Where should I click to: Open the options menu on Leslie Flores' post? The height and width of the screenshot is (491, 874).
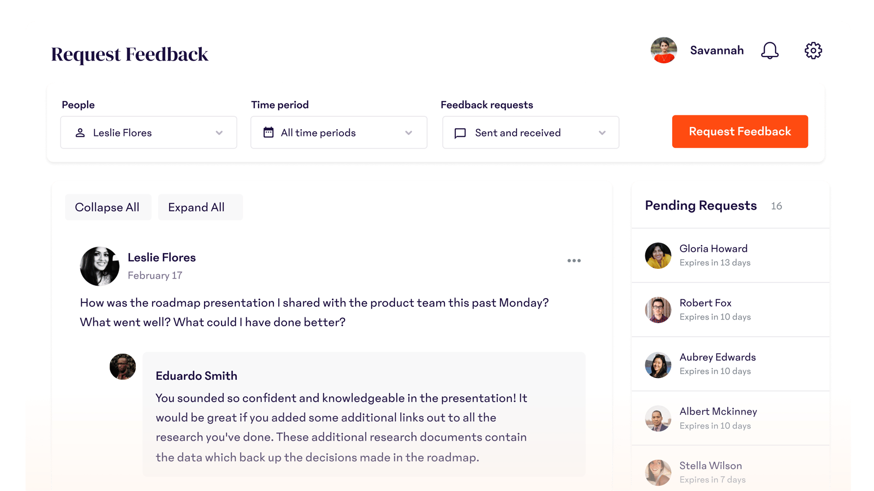(574, 261)
